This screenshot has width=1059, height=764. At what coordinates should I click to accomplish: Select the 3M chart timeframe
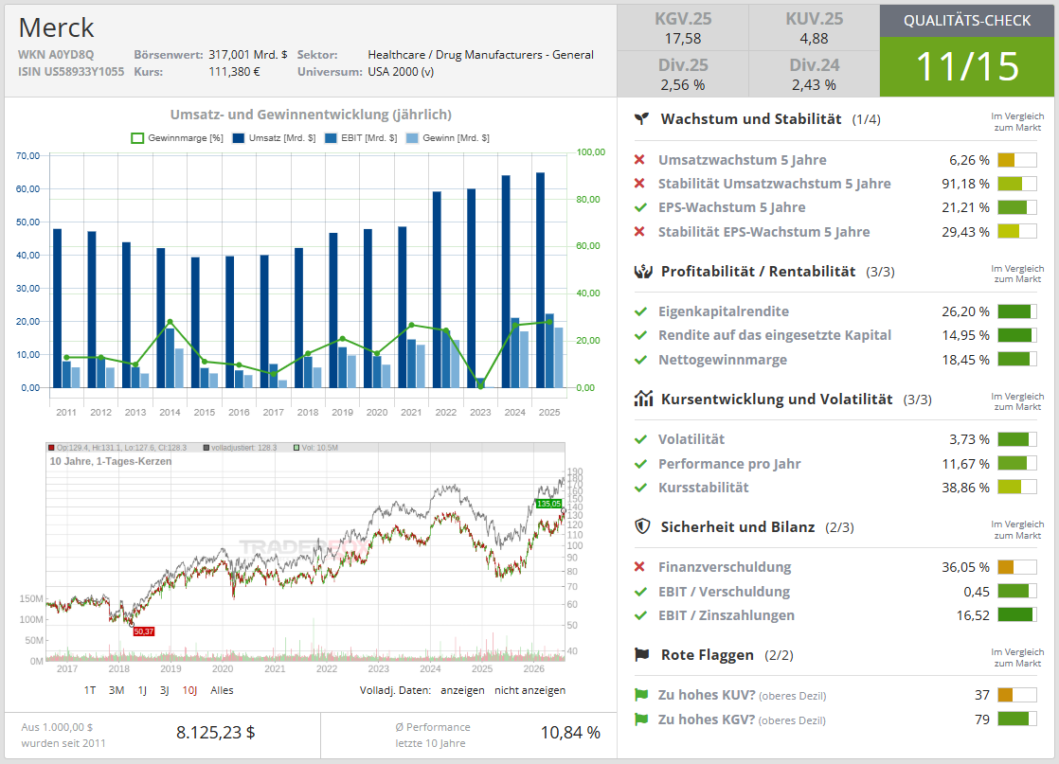[x=117, y=690]
